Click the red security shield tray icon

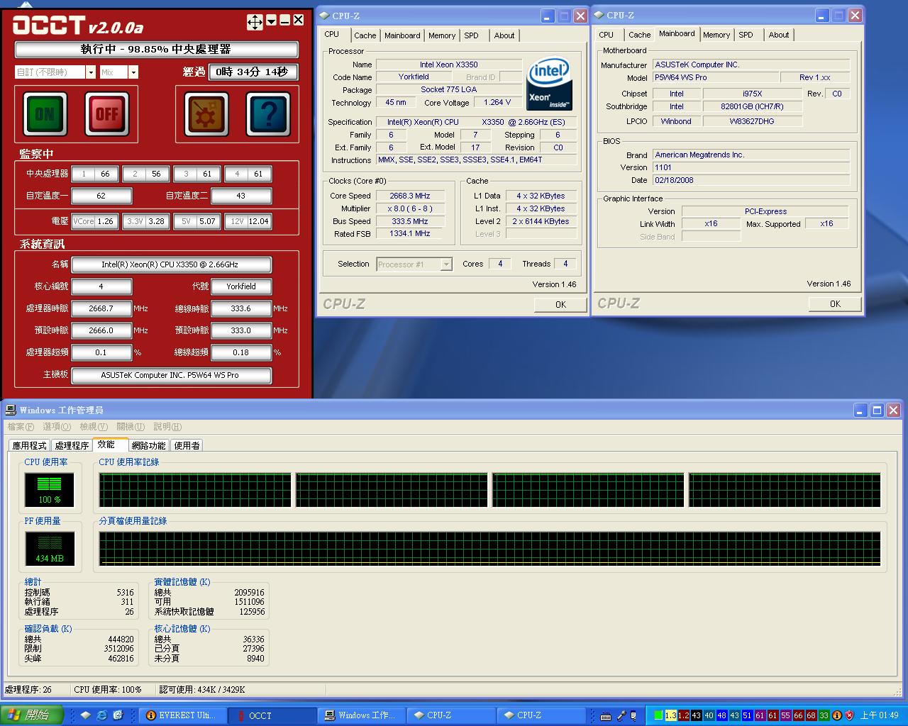(x=850, y=716)
